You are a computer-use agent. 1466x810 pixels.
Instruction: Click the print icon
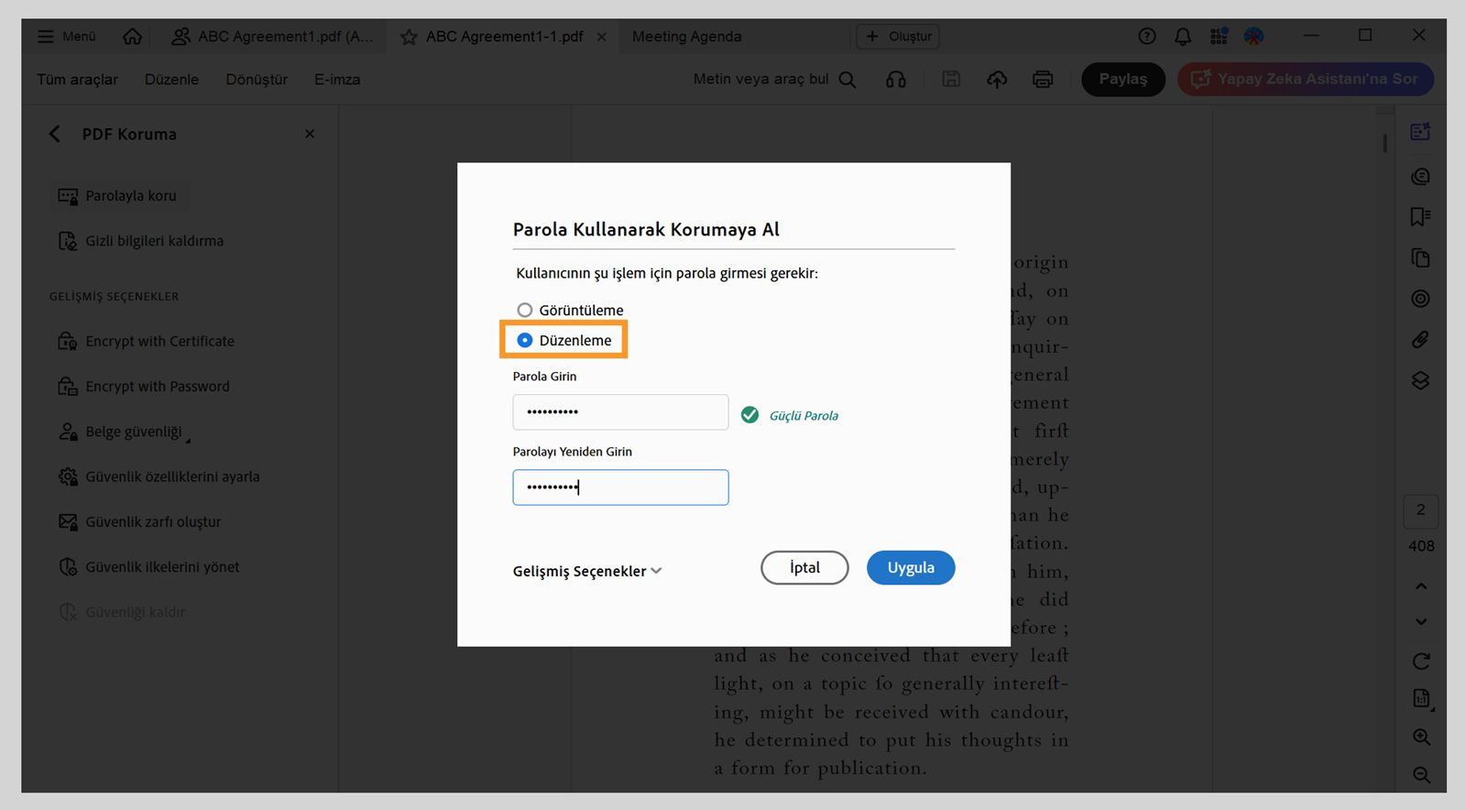pos(1043,80)
